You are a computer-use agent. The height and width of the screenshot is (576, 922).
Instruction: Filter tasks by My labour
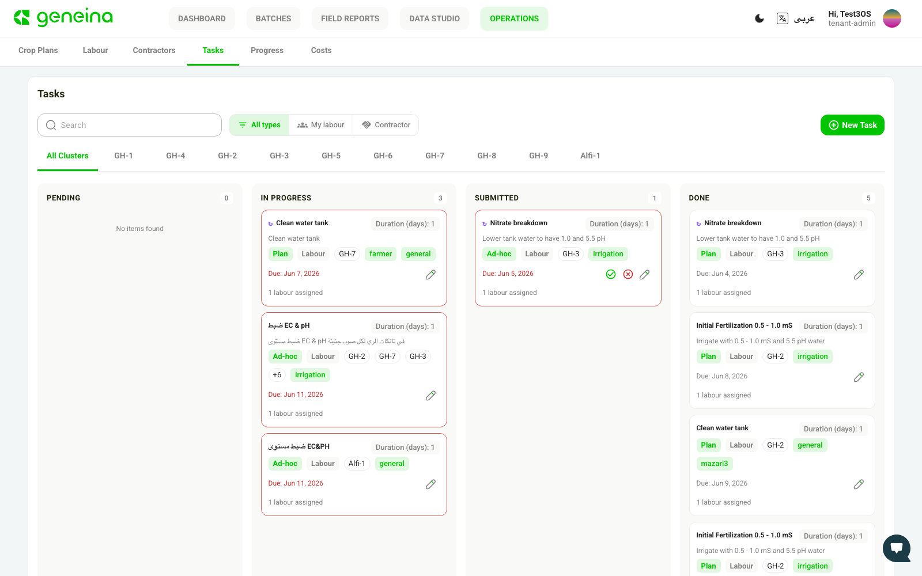(x=321, y=125)
